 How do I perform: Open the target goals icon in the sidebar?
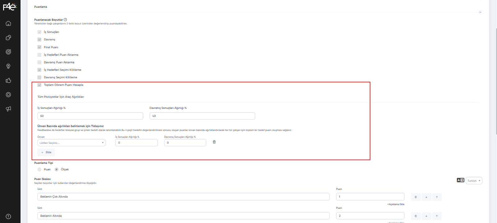8,52
